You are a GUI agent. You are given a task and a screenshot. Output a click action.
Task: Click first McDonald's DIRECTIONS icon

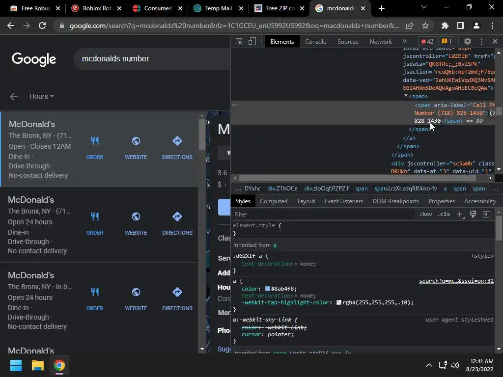[177, 141]
